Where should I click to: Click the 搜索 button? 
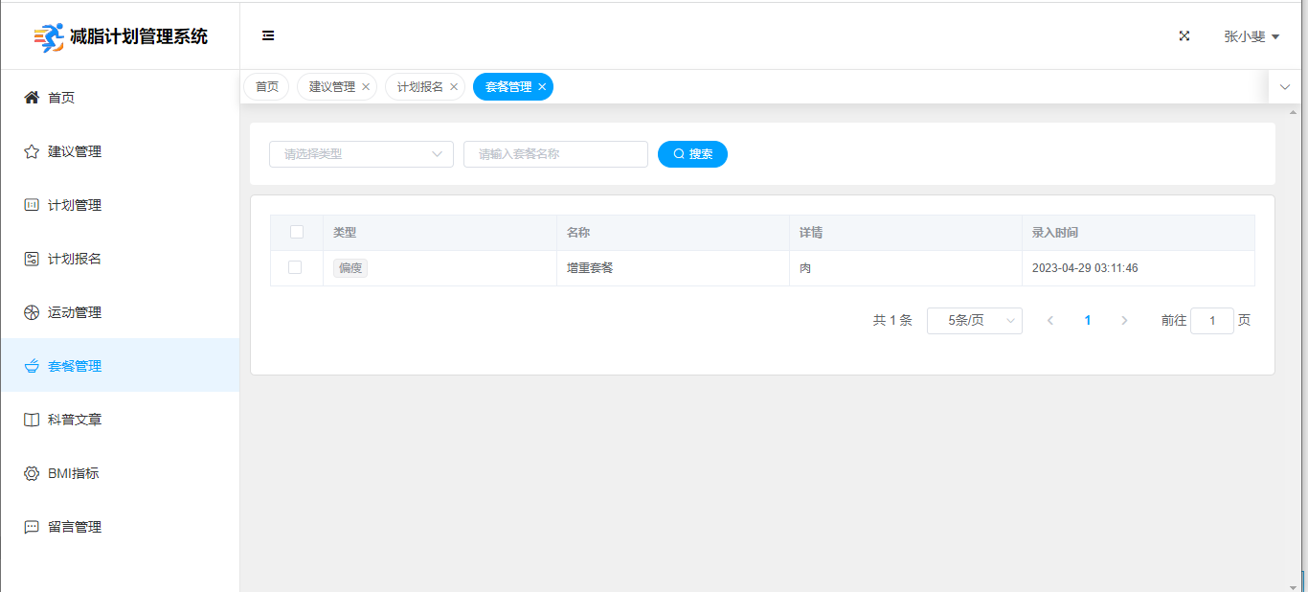692,154
